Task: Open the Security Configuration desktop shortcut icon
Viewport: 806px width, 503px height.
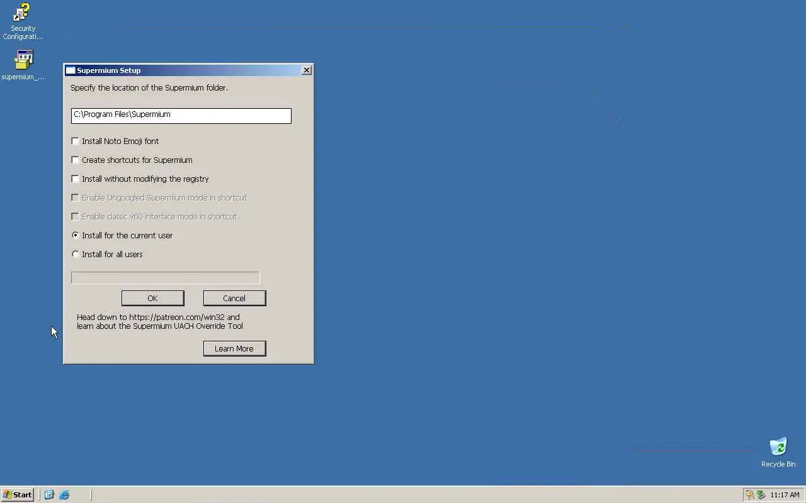Action: [23, 21]
